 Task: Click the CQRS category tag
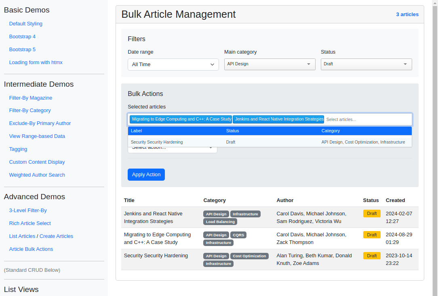(238, 235)
